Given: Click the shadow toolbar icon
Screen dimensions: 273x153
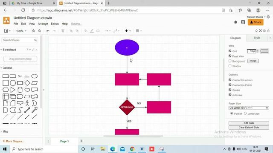Looking at the screenshot, I should click(x=98, y=31).
